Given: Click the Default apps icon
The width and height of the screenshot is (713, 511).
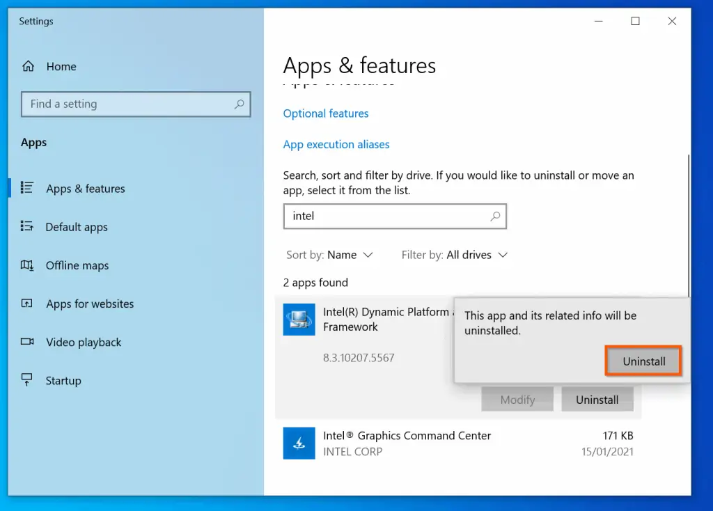Looking at the screenshot, I should (27, 226).
